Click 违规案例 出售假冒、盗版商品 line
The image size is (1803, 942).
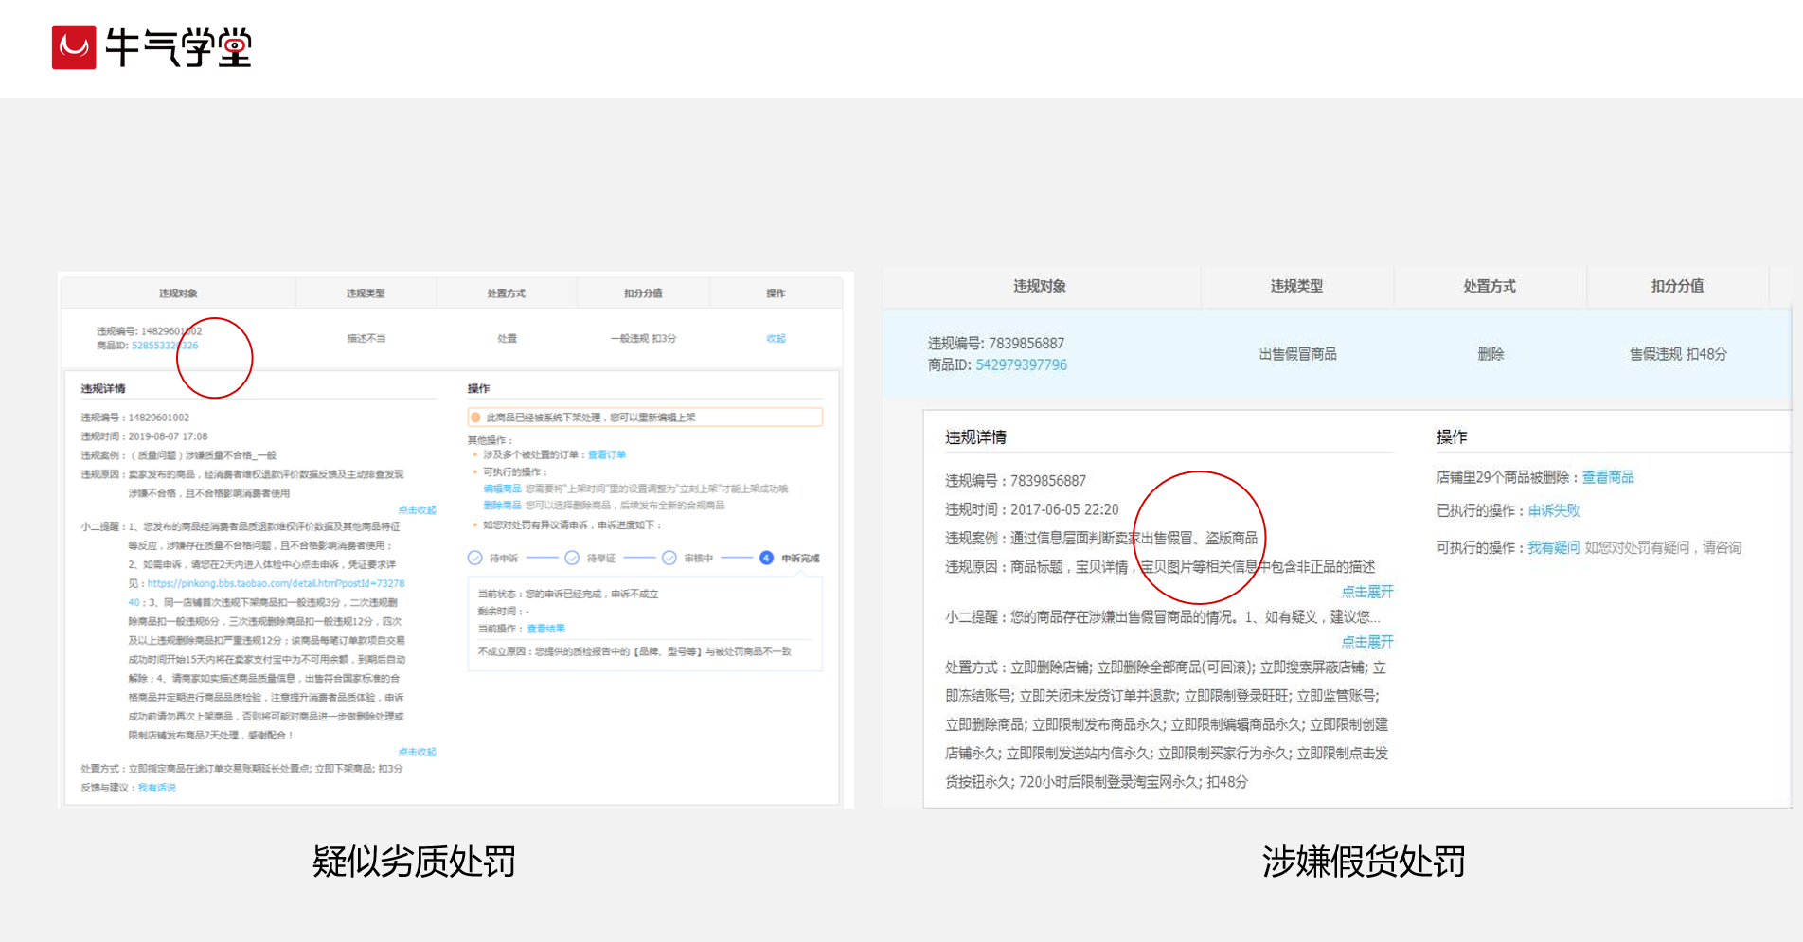(1101, 538)
